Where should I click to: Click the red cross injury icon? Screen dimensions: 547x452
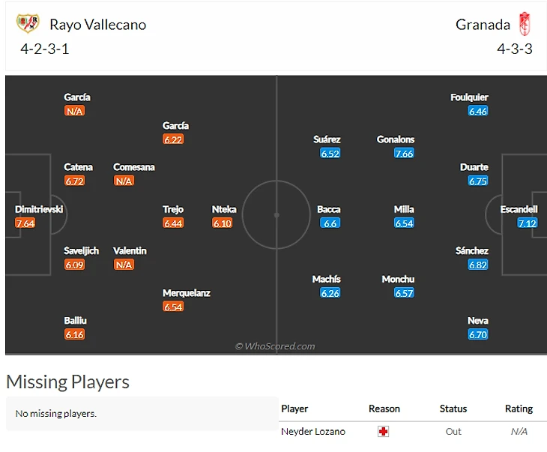coord(383,432)
